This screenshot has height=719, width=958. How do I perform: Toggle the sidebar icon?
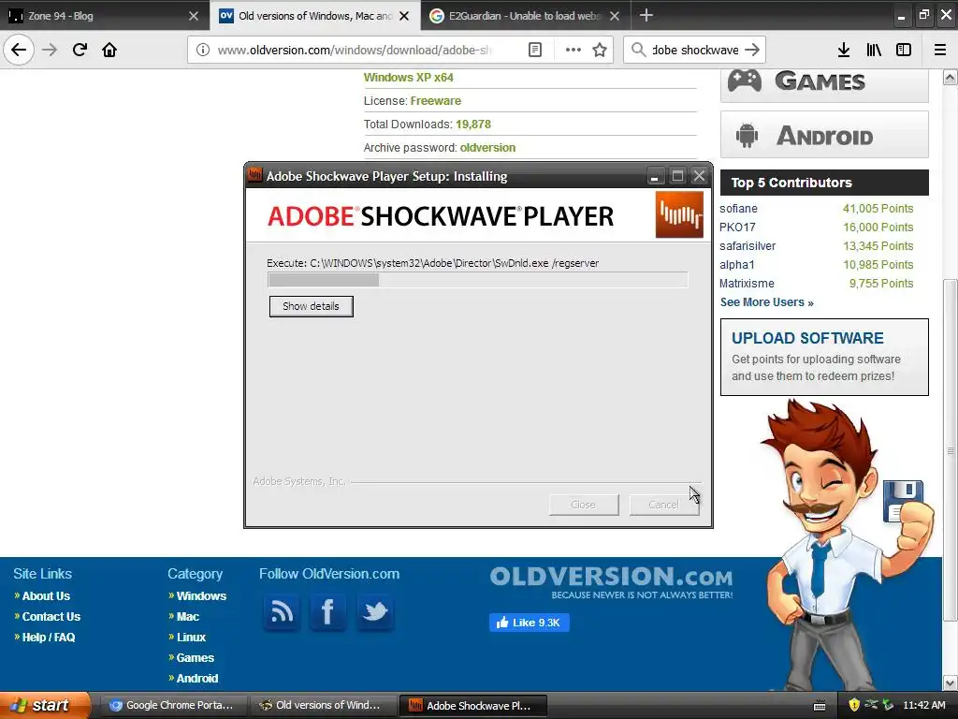point(904,50)
